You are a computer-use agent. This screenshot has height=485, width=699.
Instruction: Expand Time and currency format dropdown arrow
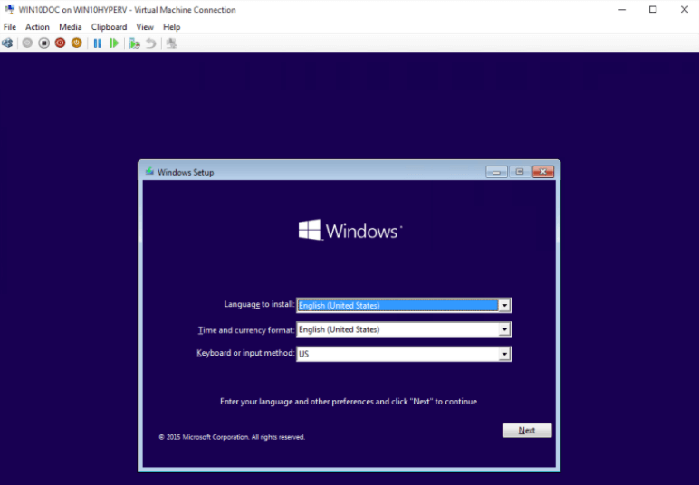[504, 329]
